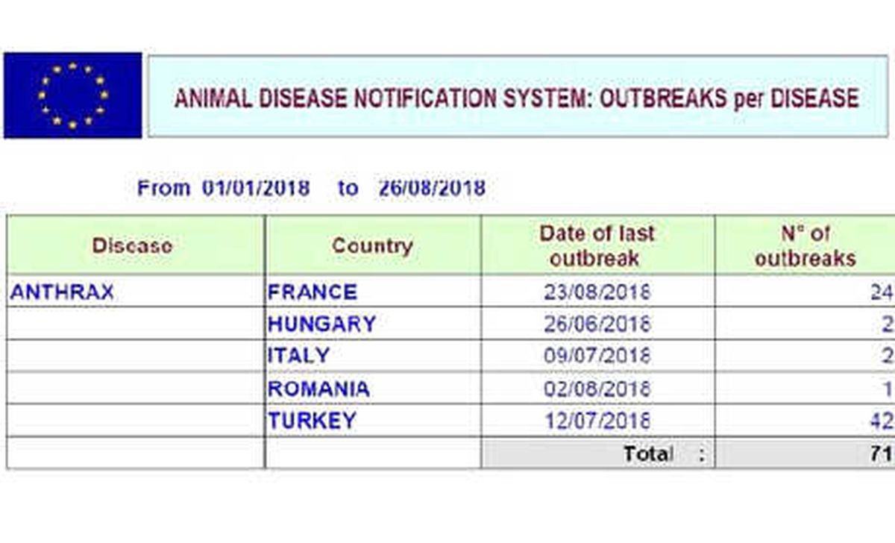Click the Date of last outbreak header

[x=598, y=245]
